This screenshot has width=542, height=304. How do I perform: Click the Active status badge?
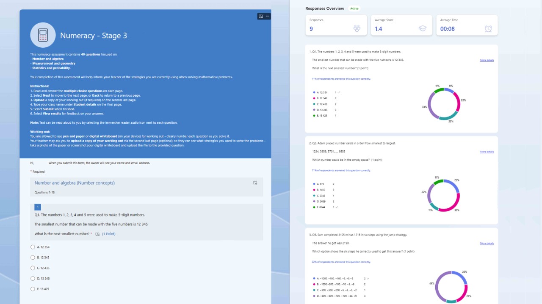pos(354,8)
